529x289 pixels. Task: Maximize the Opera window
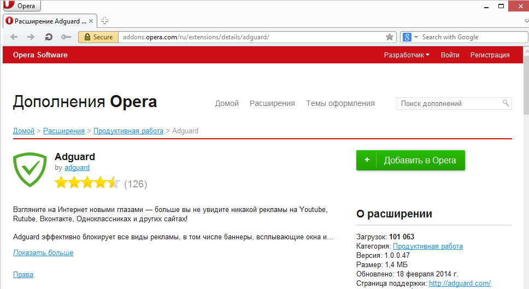pyautogui.click(x=501, y=6)
